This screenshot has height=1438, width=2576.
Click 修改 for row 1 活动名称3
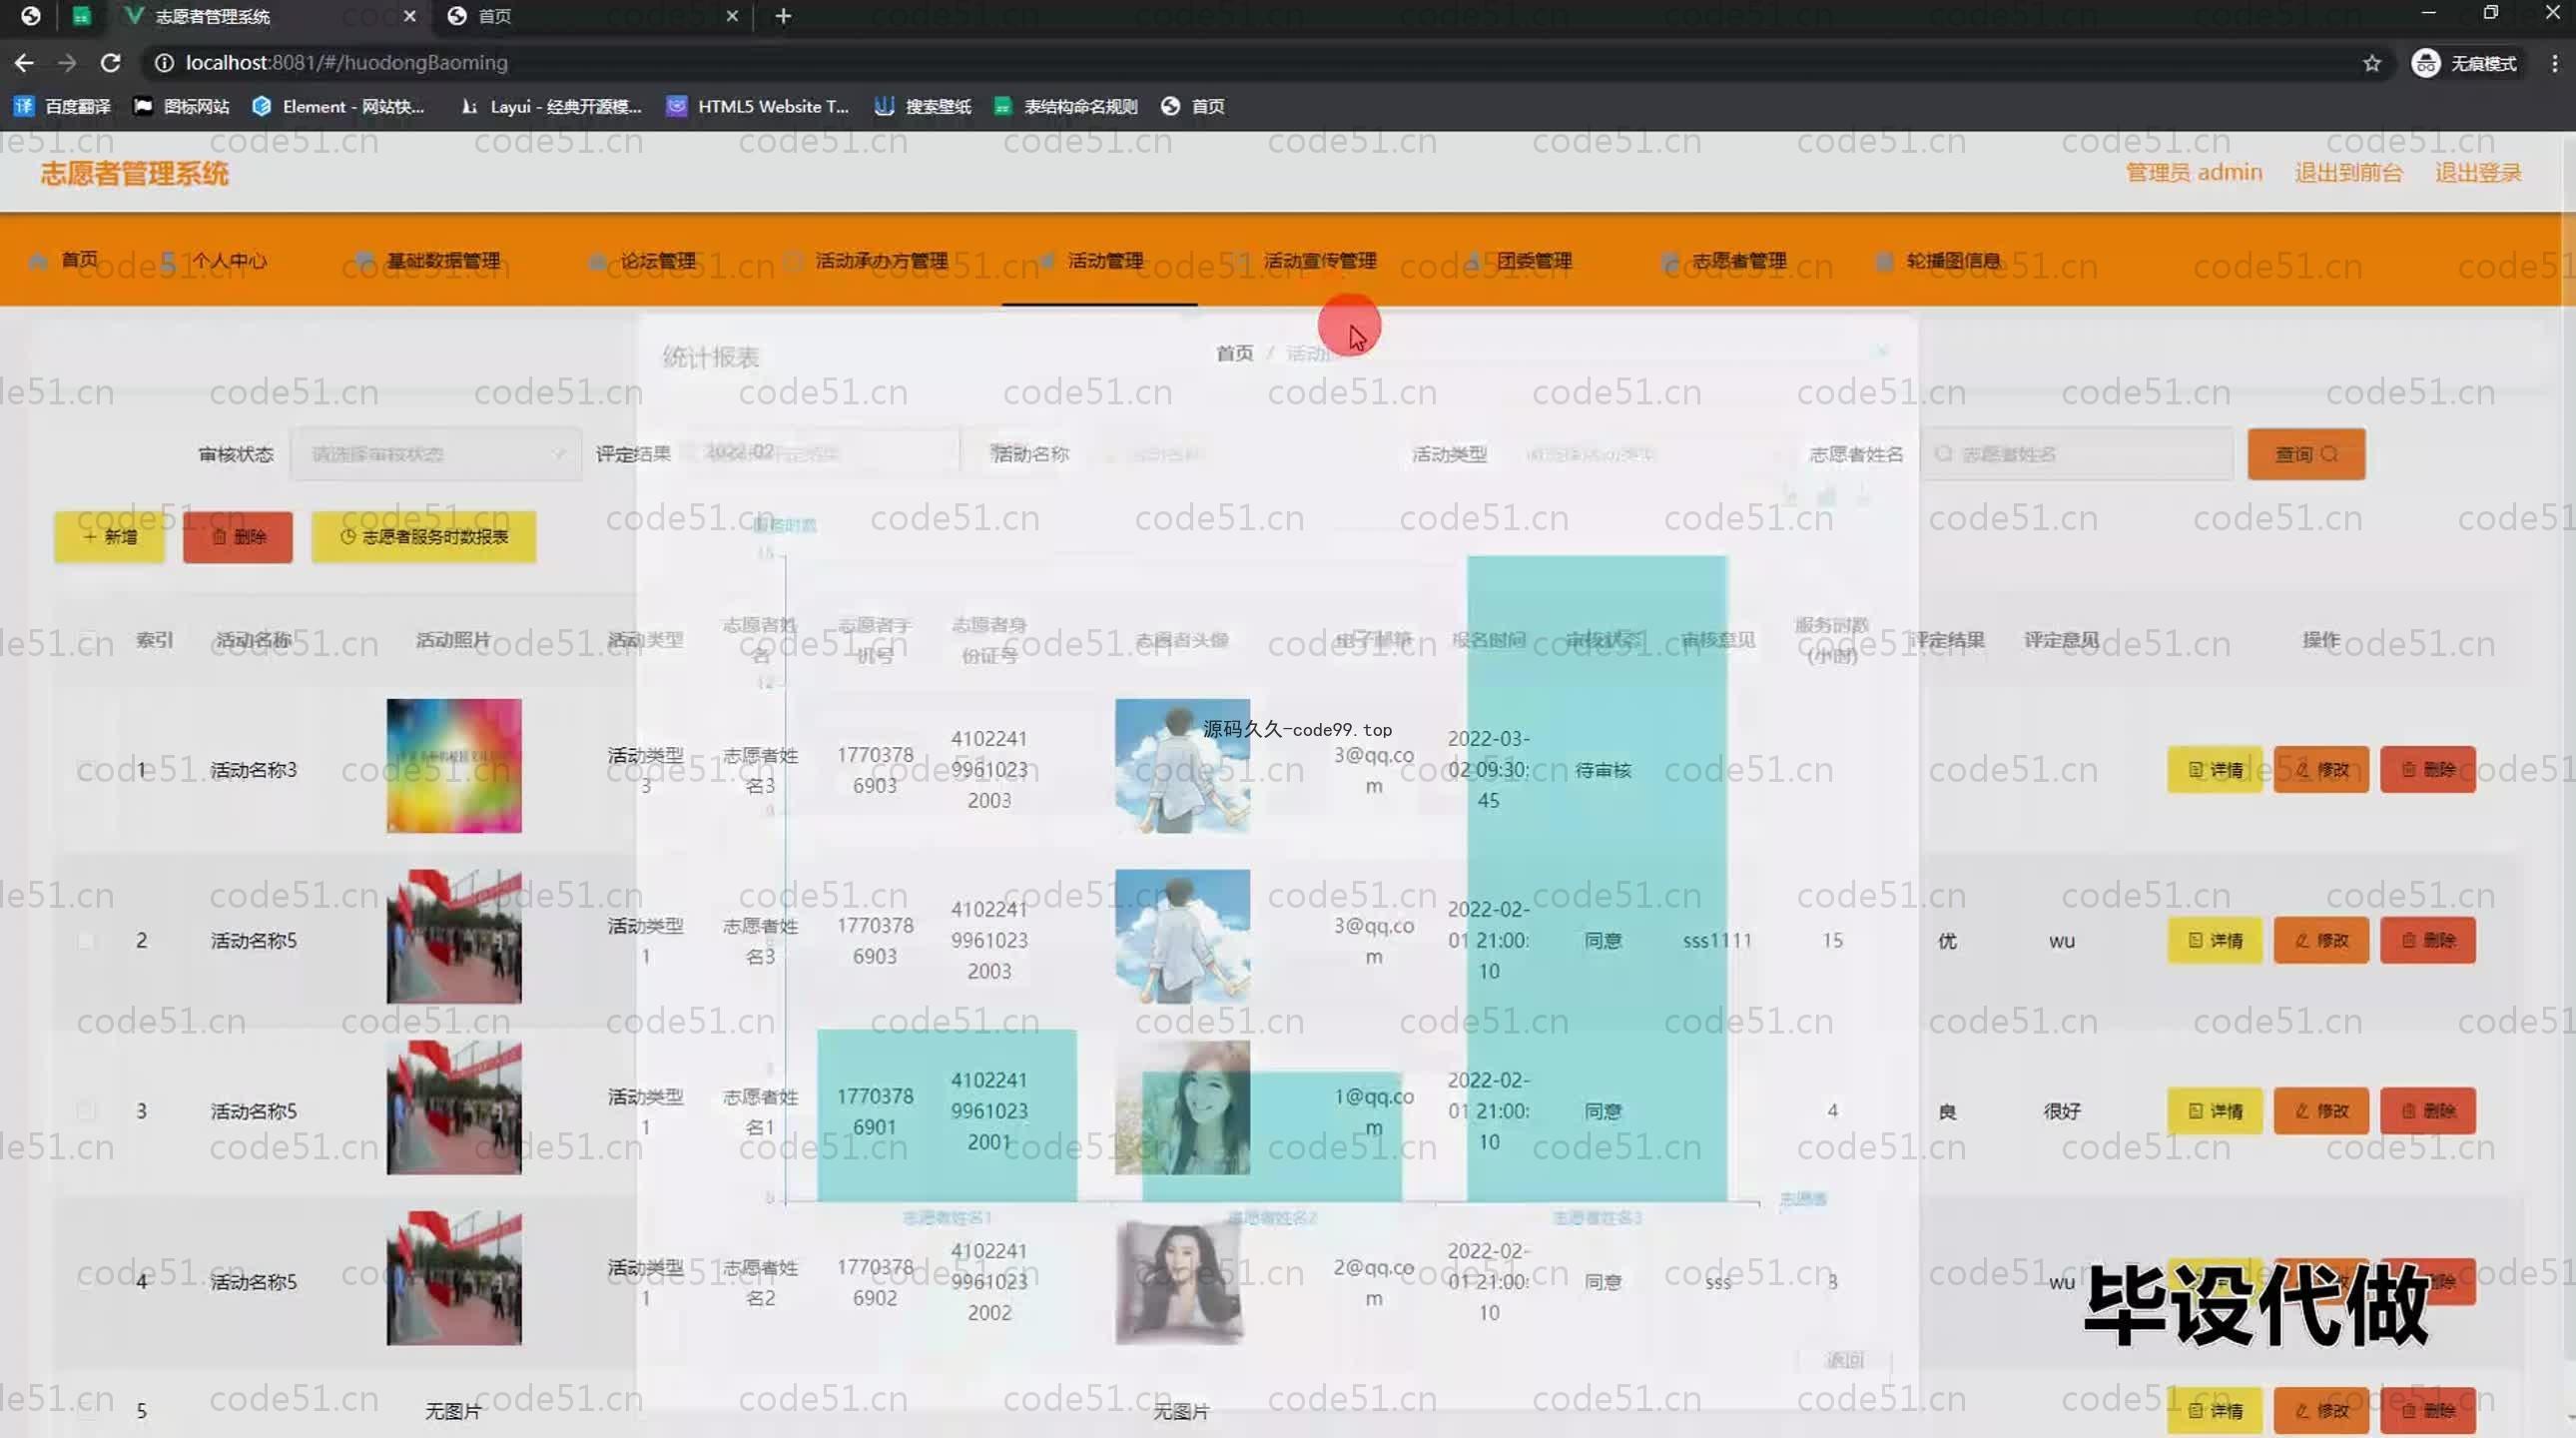[2321, 769]
